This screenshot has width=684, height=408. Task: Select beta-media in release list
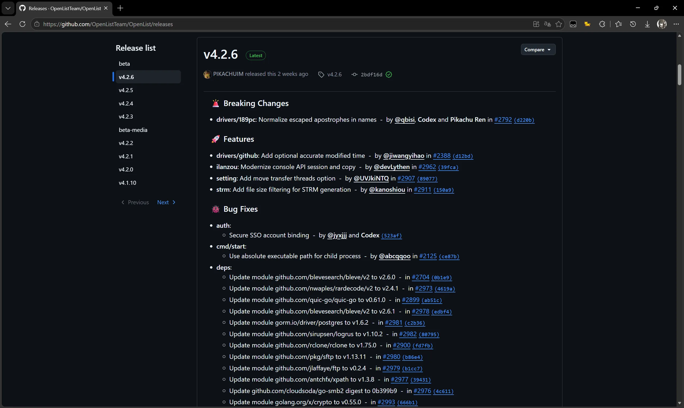click(148, 130)
